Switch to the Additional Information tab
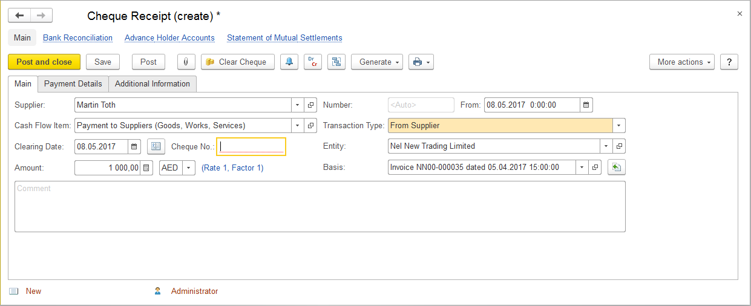This screenshot has height=306, width=751. tap(152, 83)
